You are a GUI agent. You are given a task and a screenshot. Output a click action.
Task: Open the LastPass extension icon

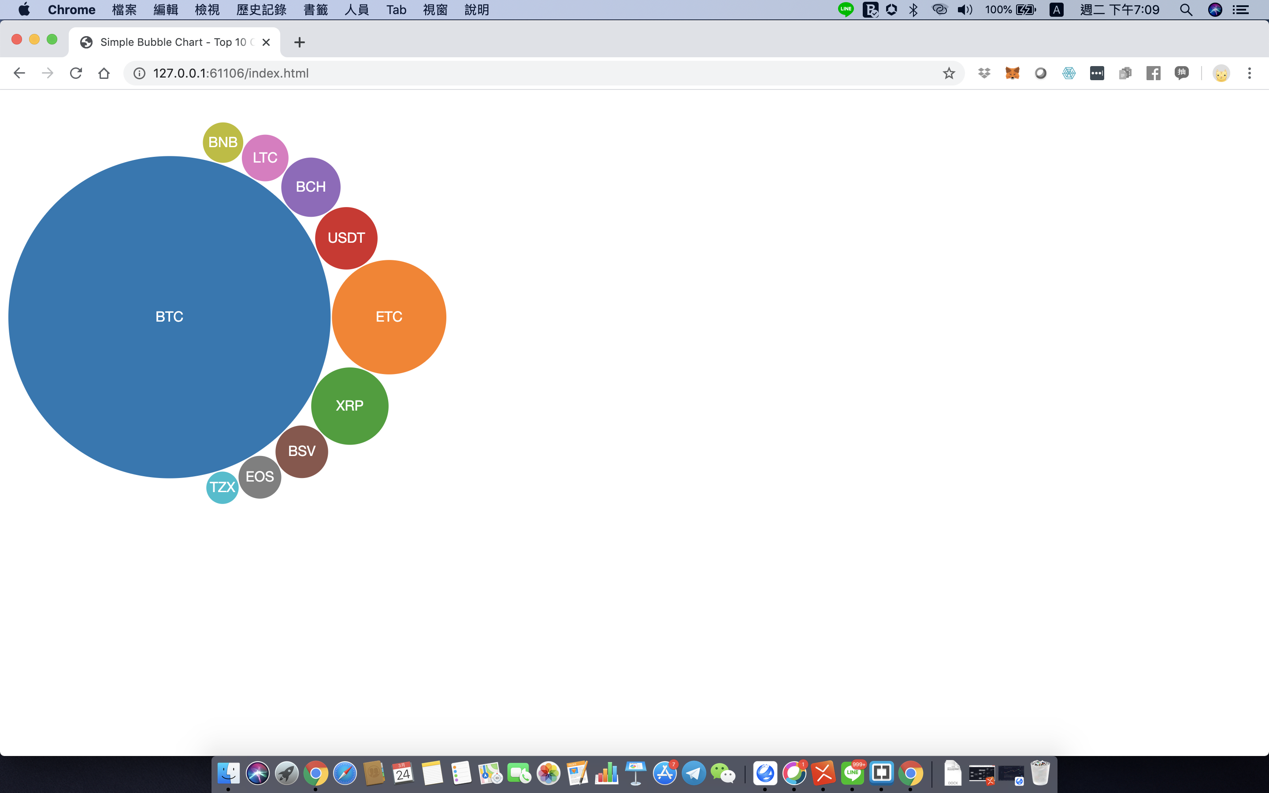point(1097,74)
